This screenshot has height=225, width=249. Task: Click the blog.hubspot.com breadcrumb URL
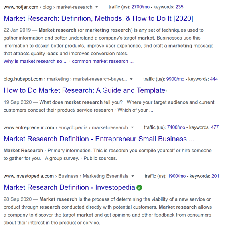click(x=23, y=79)
